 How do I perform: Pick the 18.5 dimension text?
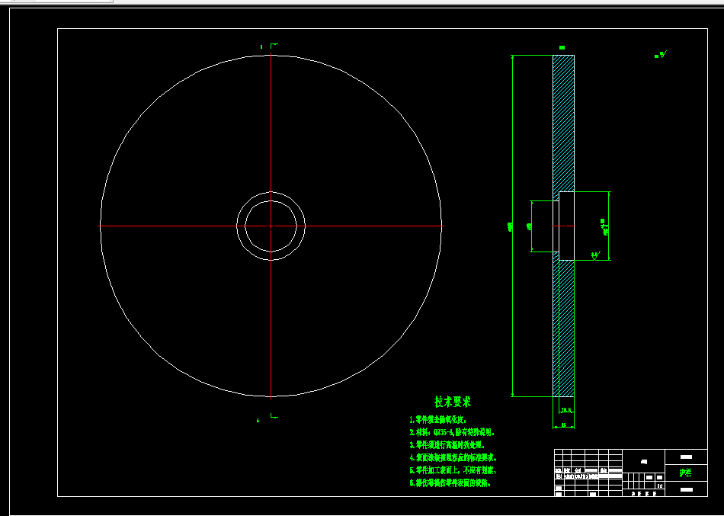(x=566, y=410)
